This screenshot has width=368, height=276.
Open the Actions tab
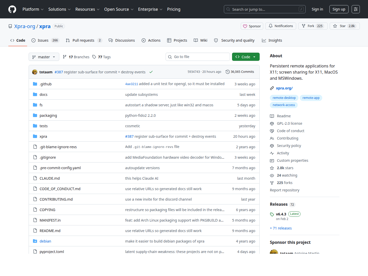(x=151, y=40)
